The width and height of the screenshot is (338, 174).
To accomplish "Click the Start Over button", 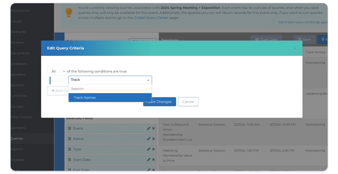I will coord(267,40).
